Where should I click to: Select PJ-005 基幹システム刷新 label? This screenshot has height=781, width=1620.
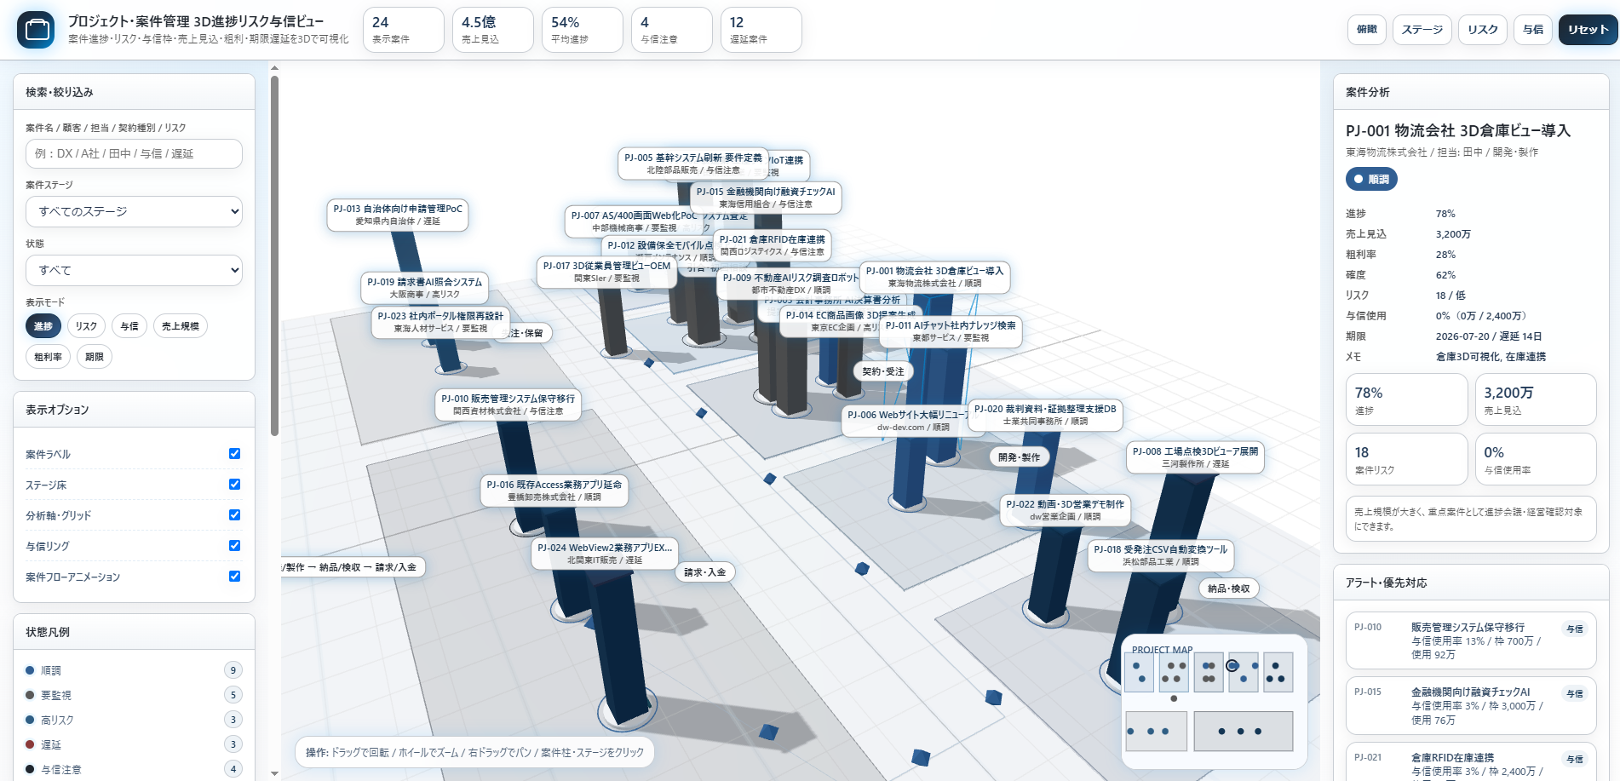(693, 164)
